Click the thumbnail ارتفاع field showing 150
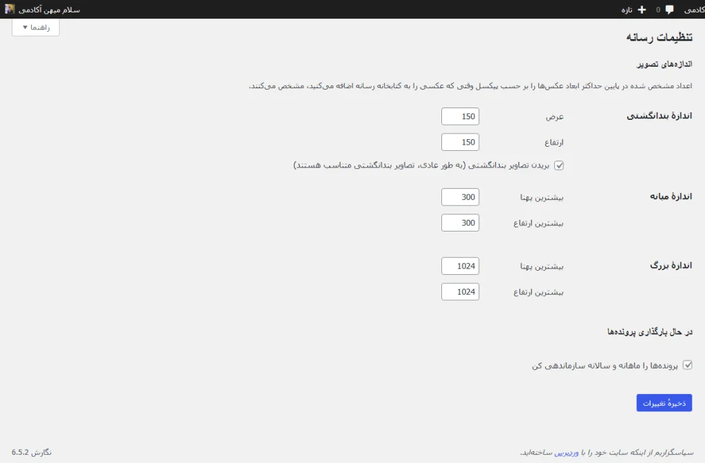The image size is (705, 463). click(460, 142)
